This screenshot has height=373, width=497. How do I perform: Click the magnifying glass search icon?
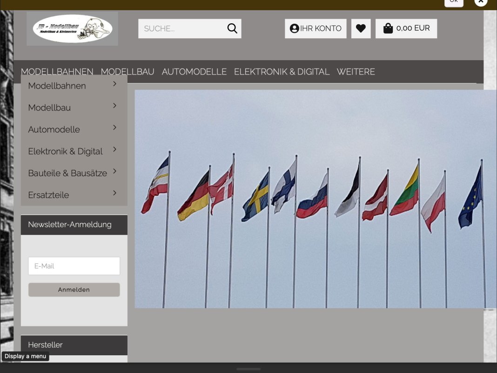[232, 28]
